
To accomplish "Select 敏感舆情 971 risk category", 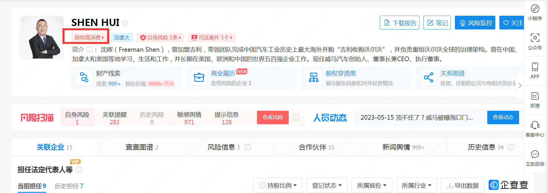I will pos(189,118).
